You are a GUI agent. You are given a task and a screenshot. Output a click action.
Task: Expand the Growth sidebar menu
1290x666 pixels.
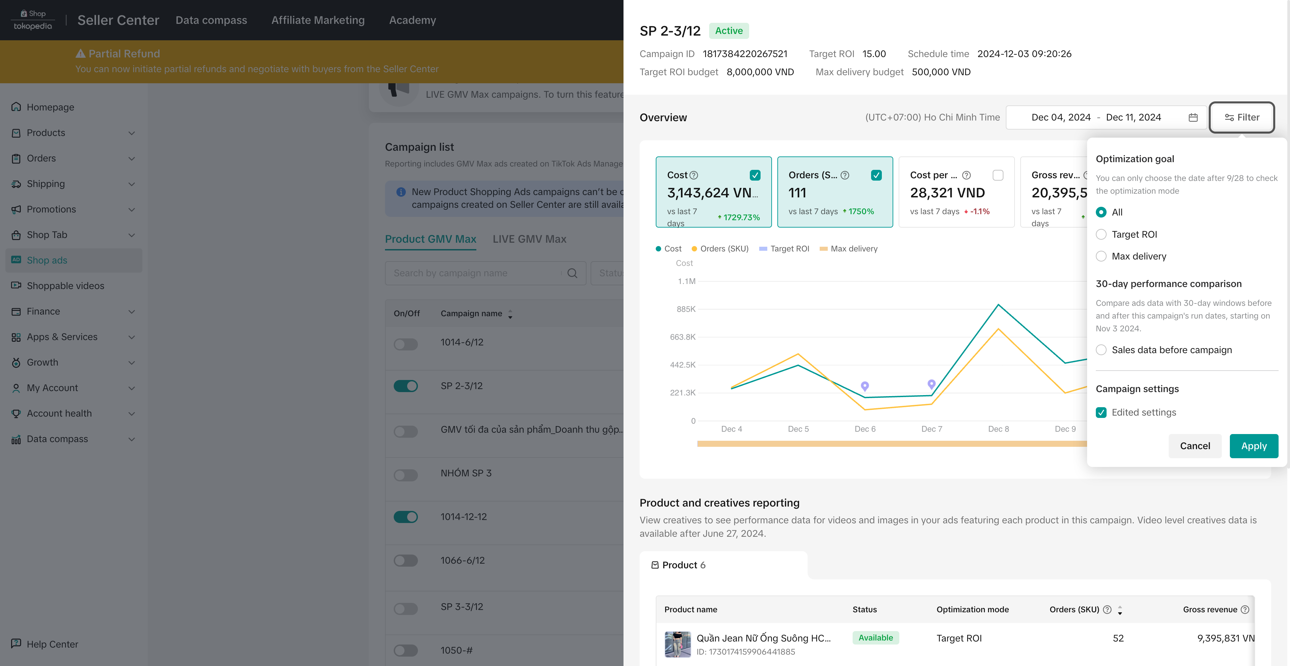(132, 363)
